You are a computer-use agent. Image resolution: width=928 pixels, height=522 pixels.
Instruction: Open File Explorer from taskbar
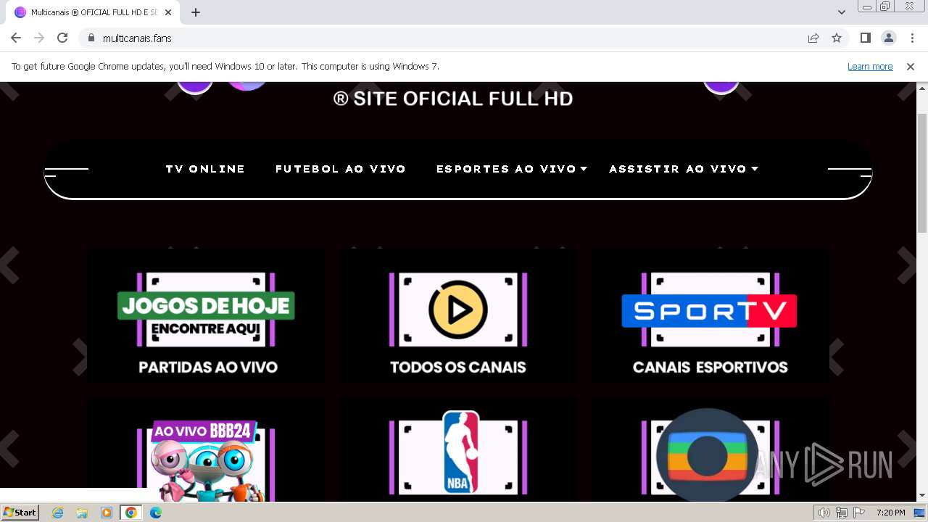pyautogui.click(x=82, y=513)
